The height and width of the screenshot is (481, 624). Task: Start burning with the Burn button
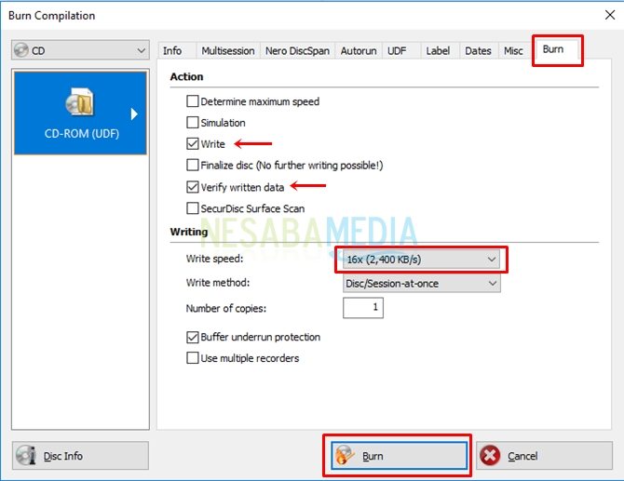tap(399, 456)
